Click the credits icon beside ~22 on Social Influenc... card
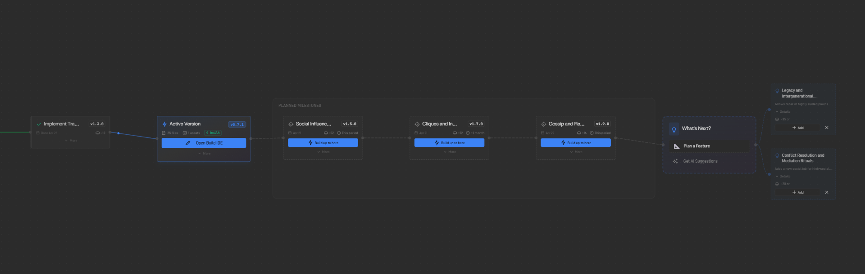 (x=326, y=133)
